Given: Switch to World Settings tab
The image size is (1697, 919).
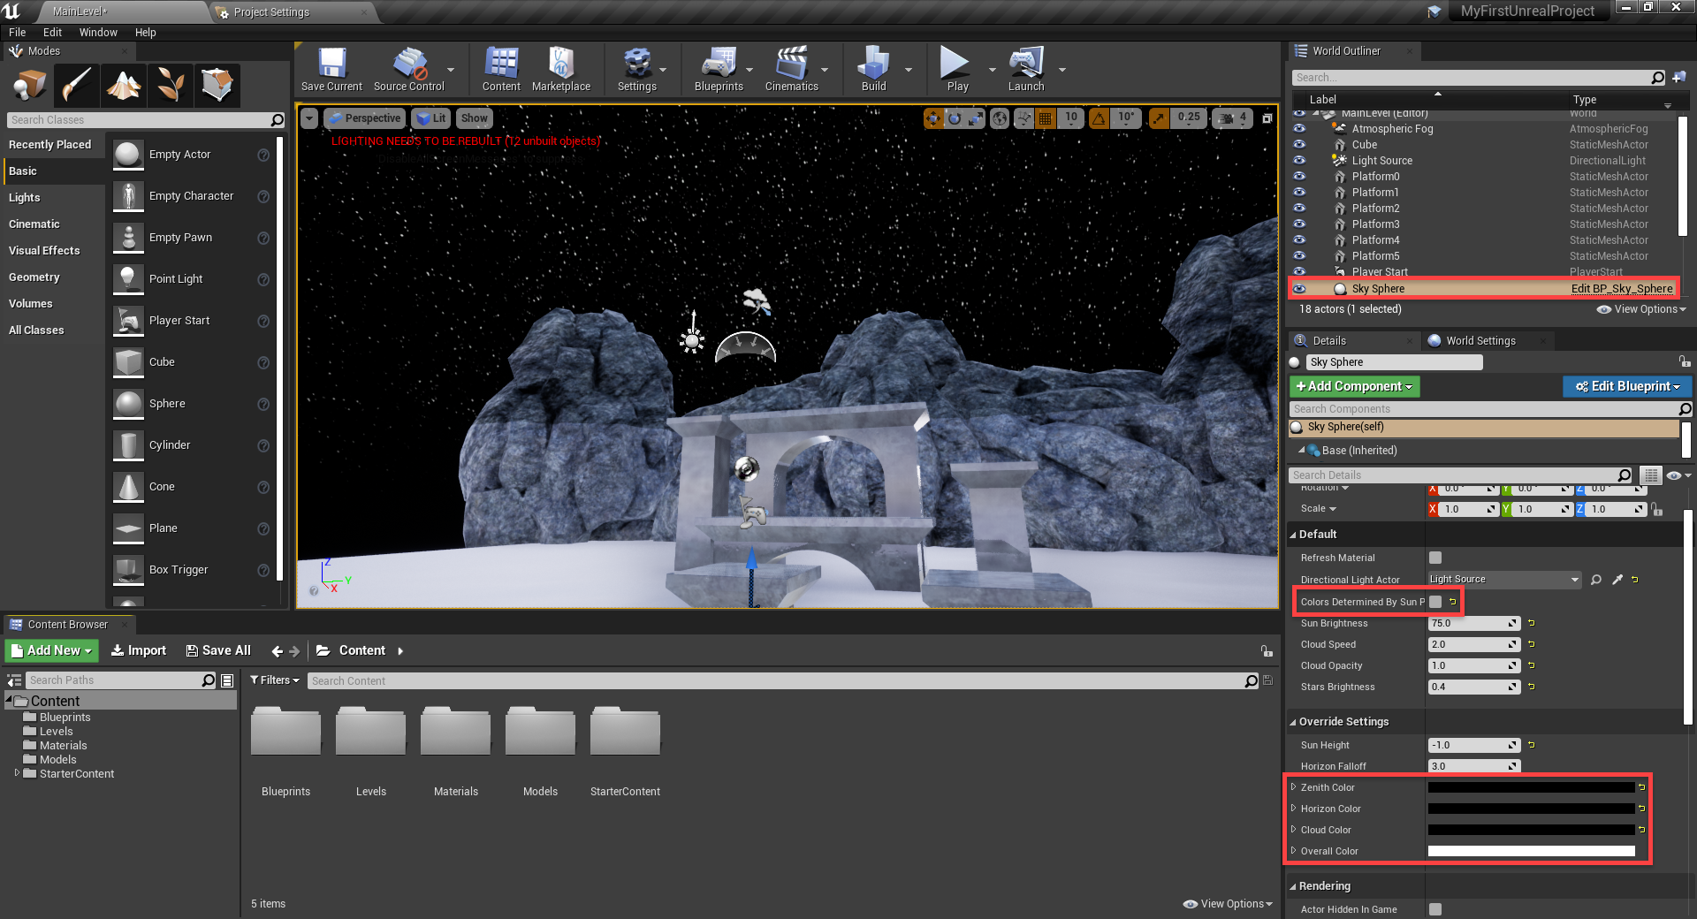Looking at the screenshot, I should tap(1480, 341).
